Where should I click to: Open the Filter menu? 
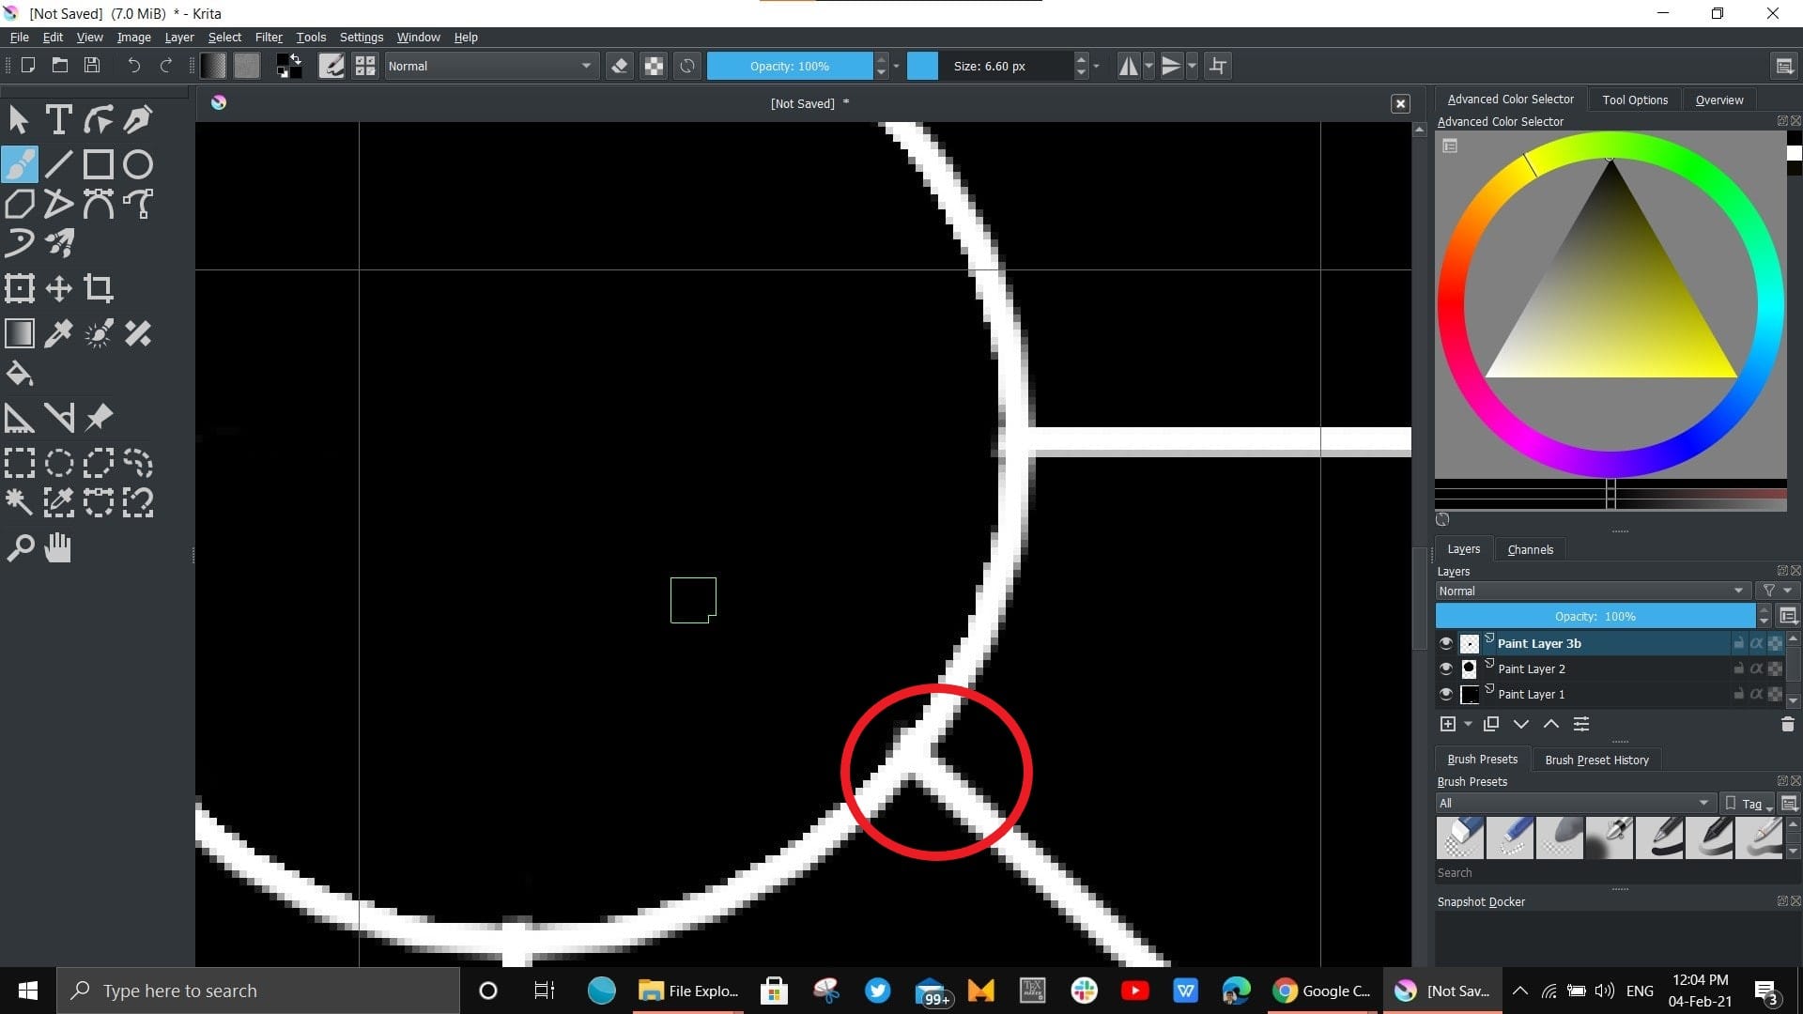coord(269,38)
